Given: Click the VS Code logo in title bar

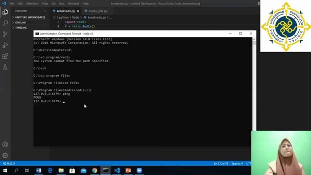Looking at the screenshot, I should pos(4,3).
